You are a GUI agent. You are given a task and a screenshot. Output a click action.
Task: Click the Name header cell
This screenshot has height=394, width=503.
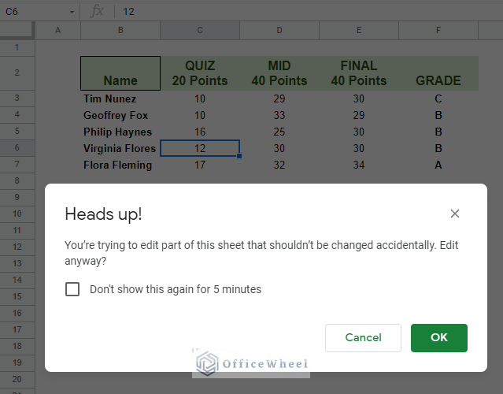click(120, 73)
